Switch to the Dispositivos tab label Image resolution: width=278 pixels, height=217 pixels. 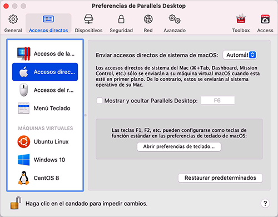(x=88, y=31)
